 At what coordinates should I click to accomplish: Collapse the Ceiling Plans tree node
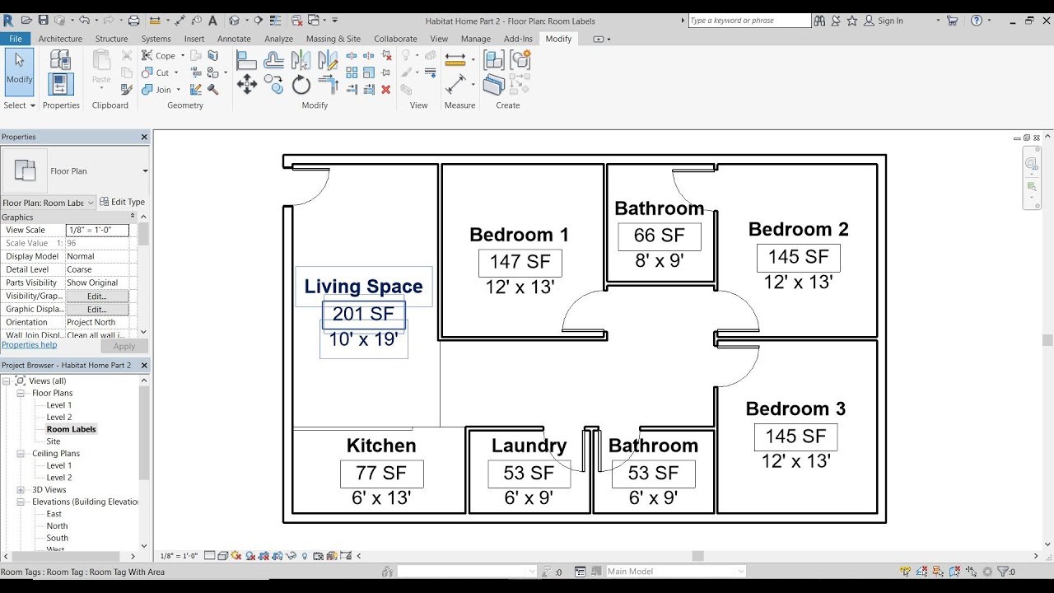(21, 453)
